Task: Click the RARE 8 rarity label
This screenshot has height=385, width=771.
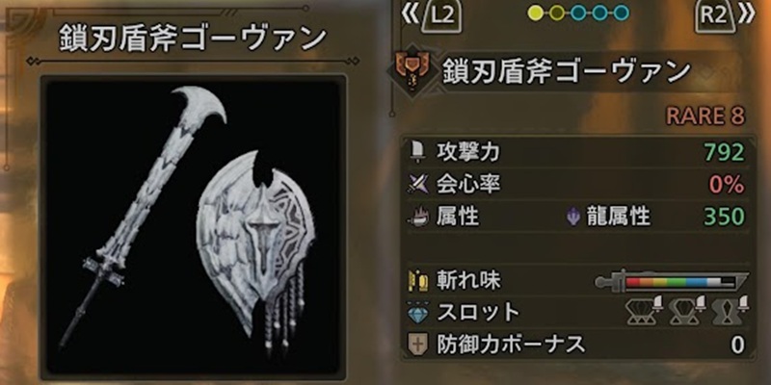Action: [705, 116]
